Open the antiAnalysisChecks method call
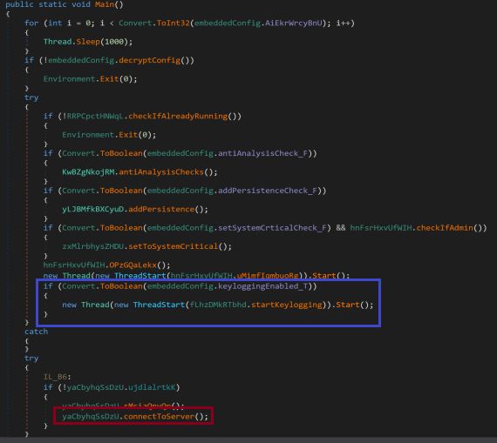The image size is (497, 443). tap(161, 172)
